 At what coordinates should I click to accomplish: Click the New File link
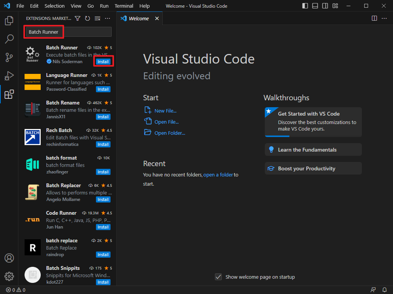click(x=165, y=111)
